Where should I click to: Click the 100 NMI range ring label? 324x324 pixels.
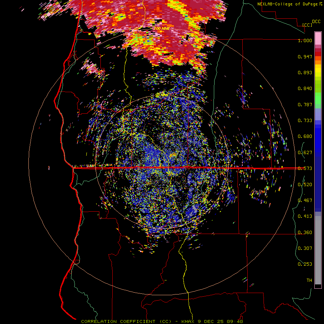tap(162, 28)
